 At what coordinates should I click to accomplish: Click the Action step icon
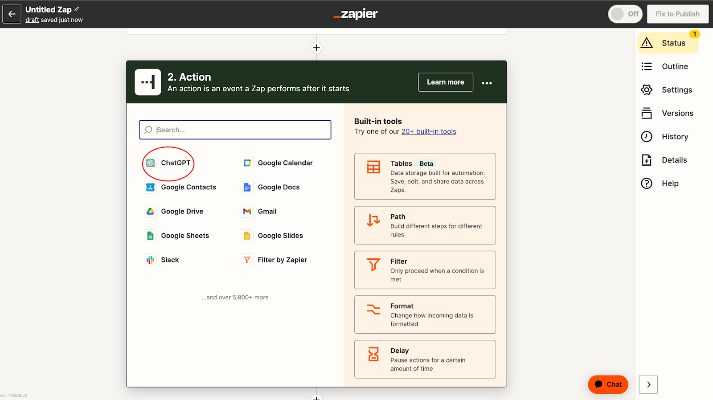tap(148, 82)
